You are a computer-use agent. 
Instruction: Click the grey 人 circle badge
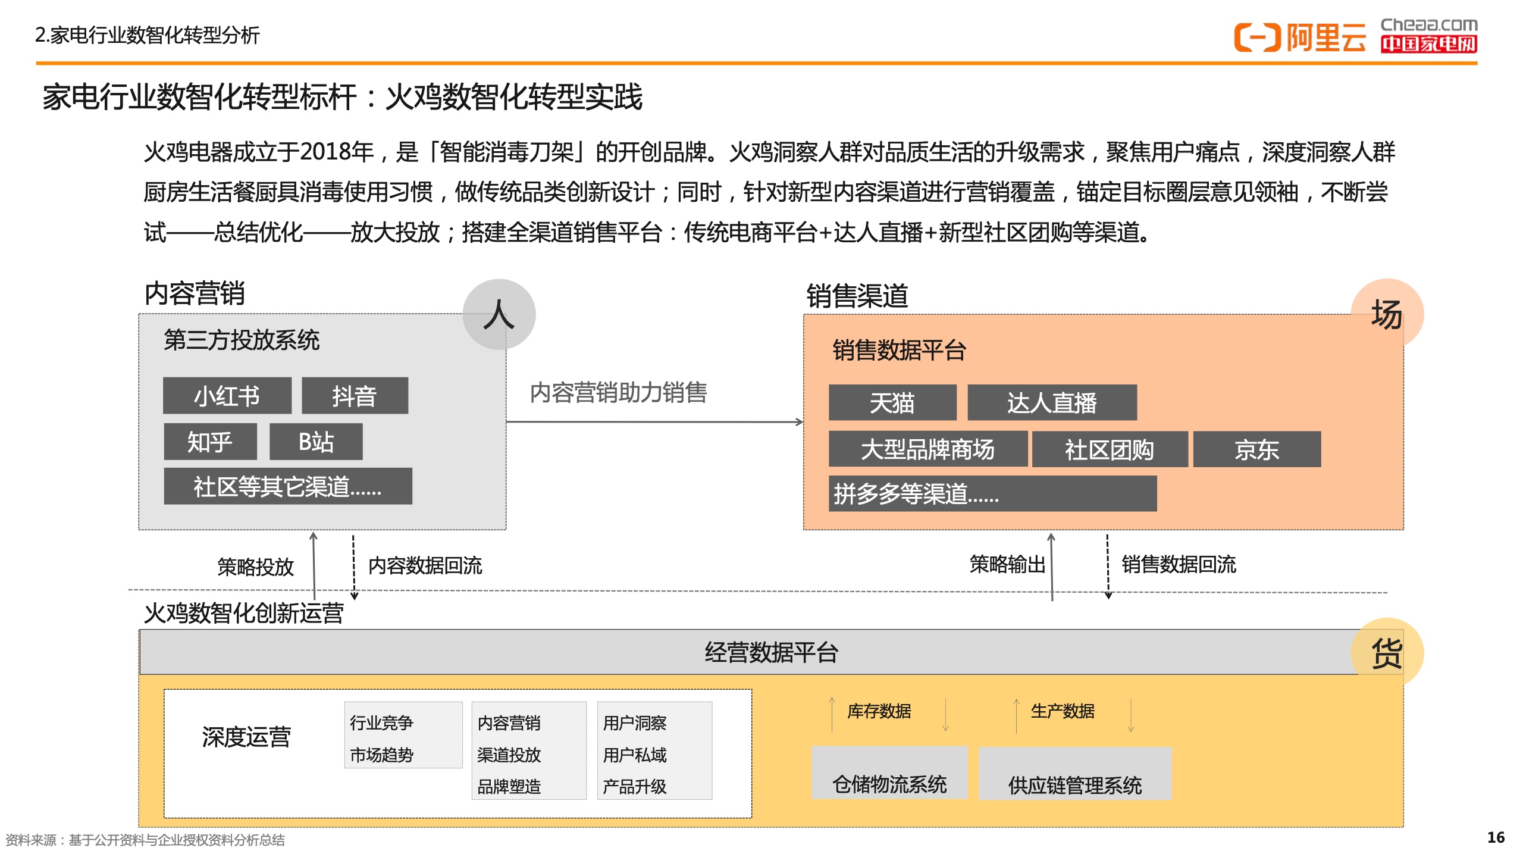499,314
